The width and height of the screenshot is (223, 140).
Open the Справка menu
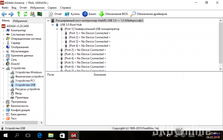(65, 8)
